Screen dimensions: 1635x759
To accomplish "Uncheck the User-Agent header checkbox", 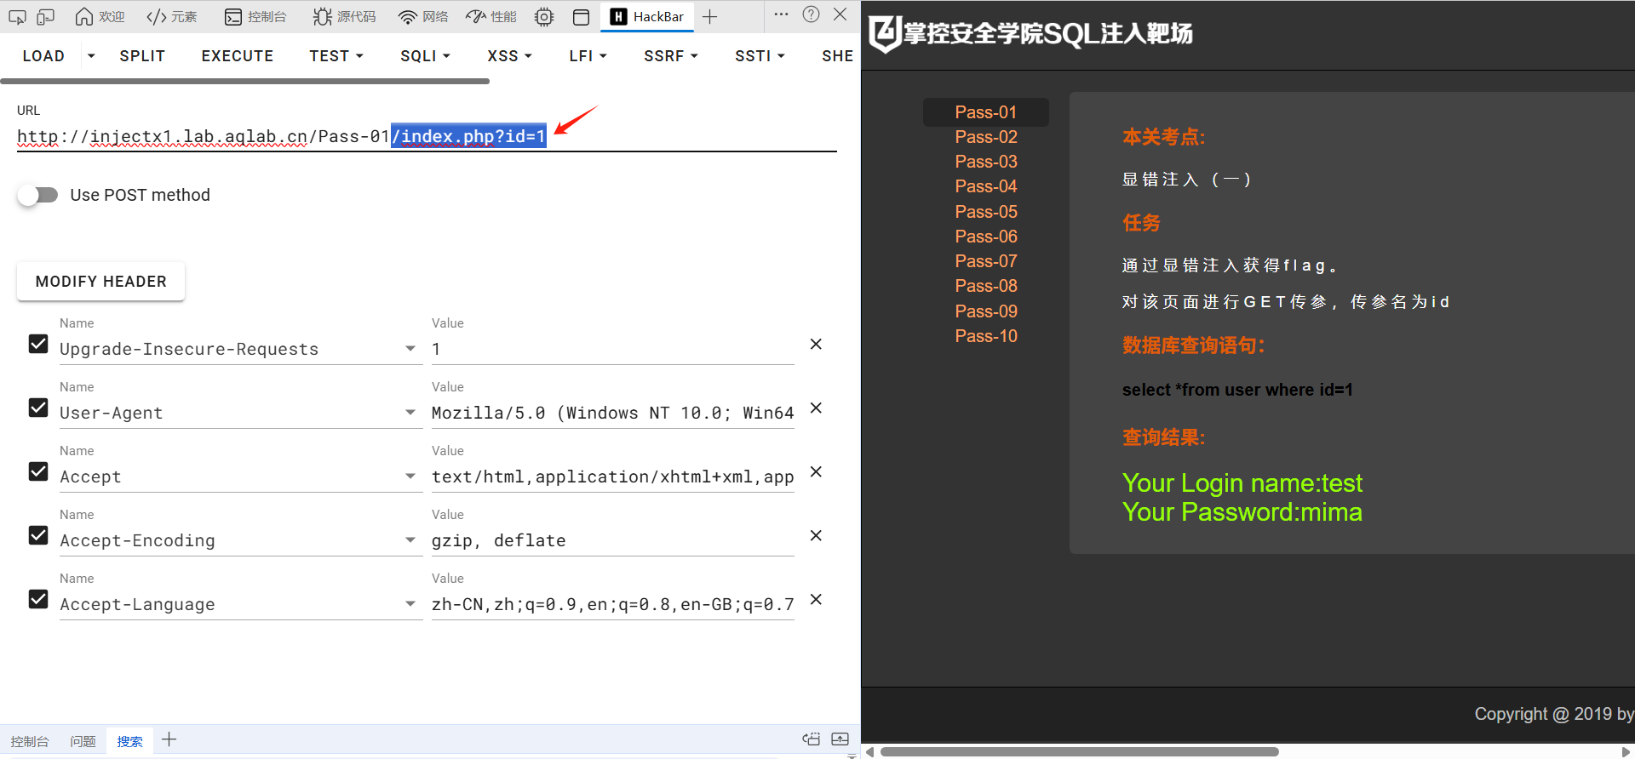I will click(x=38, y=408).
